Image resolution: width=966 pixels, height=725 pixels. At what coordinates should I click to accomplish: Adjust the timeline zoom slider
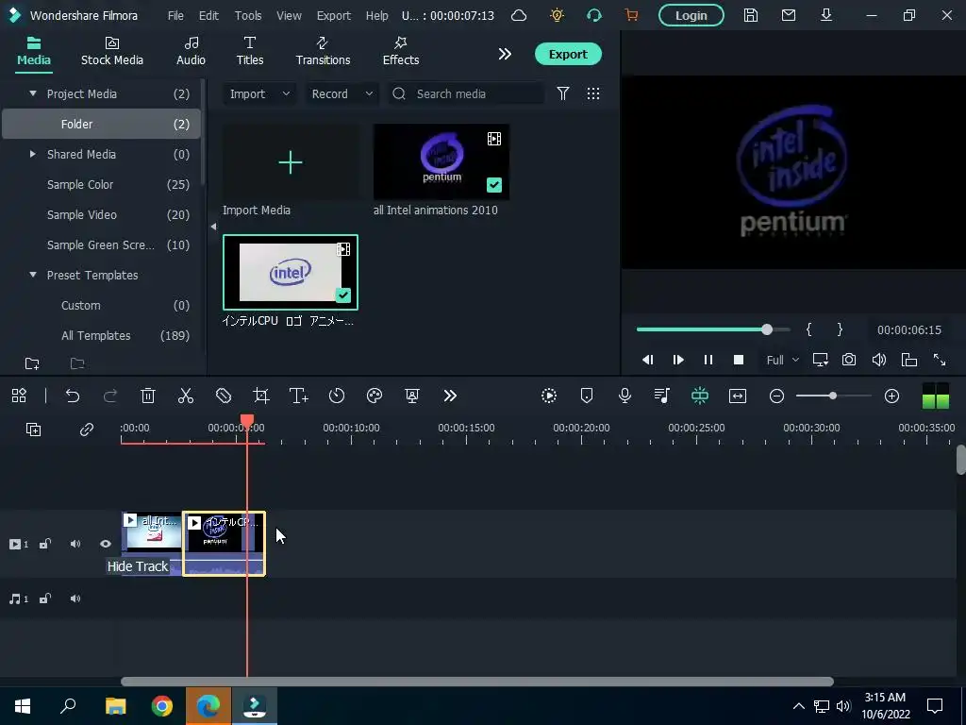(x=834, y=396)
